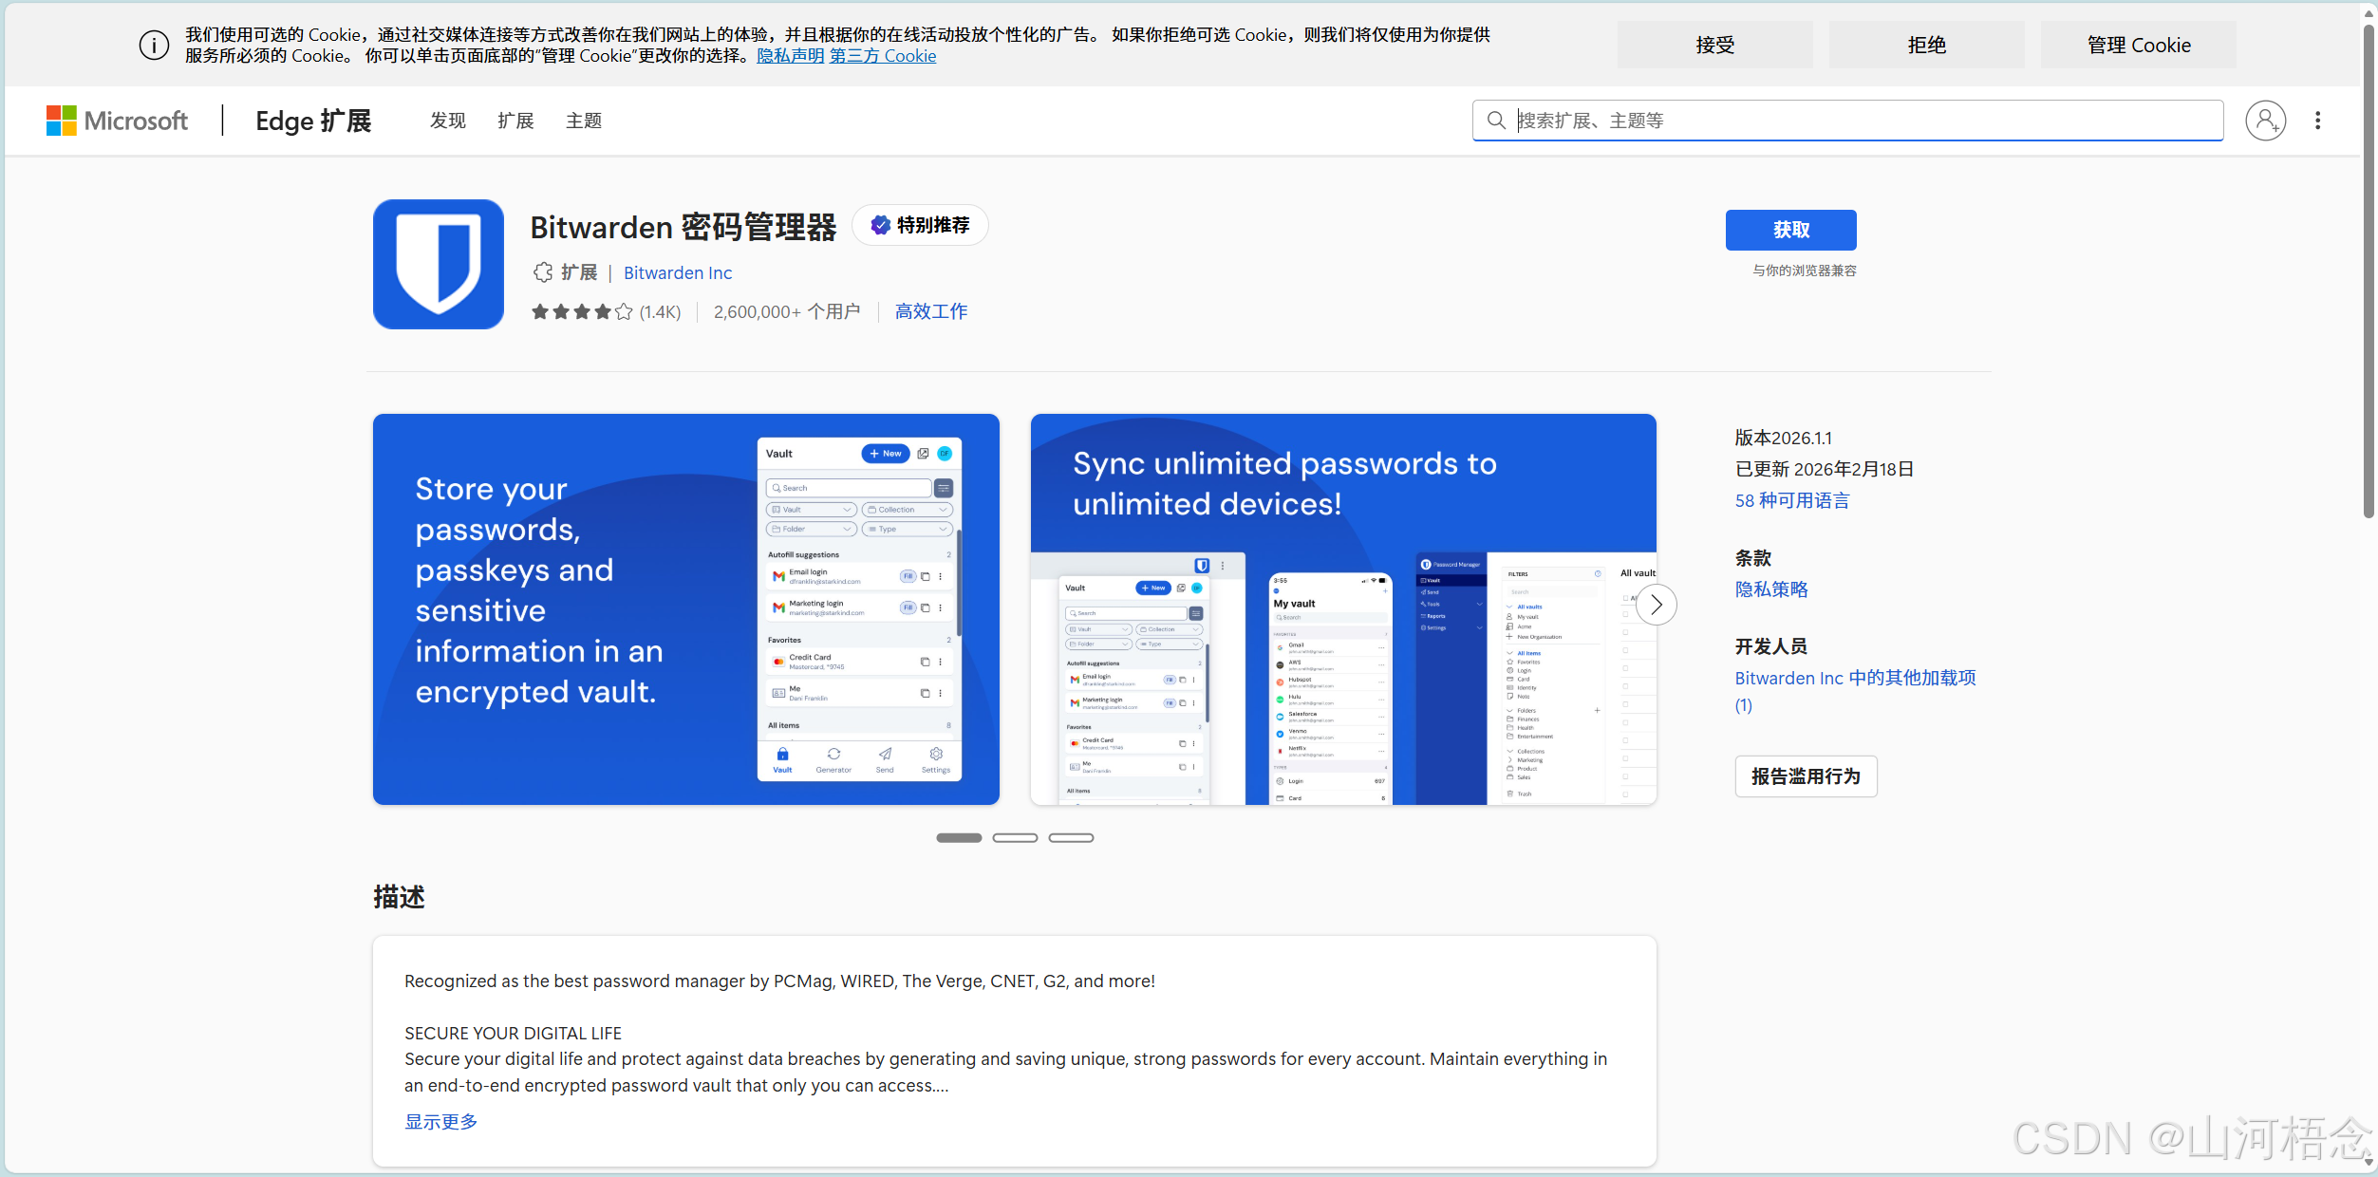Select the second carousel page indicator
Image resolution: width=2378 pixels, height=1177 pixels.
(1015, 838)
